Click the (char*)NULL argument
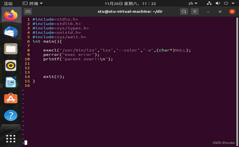Viewport: 239px width, 147px height. (171, 50)
